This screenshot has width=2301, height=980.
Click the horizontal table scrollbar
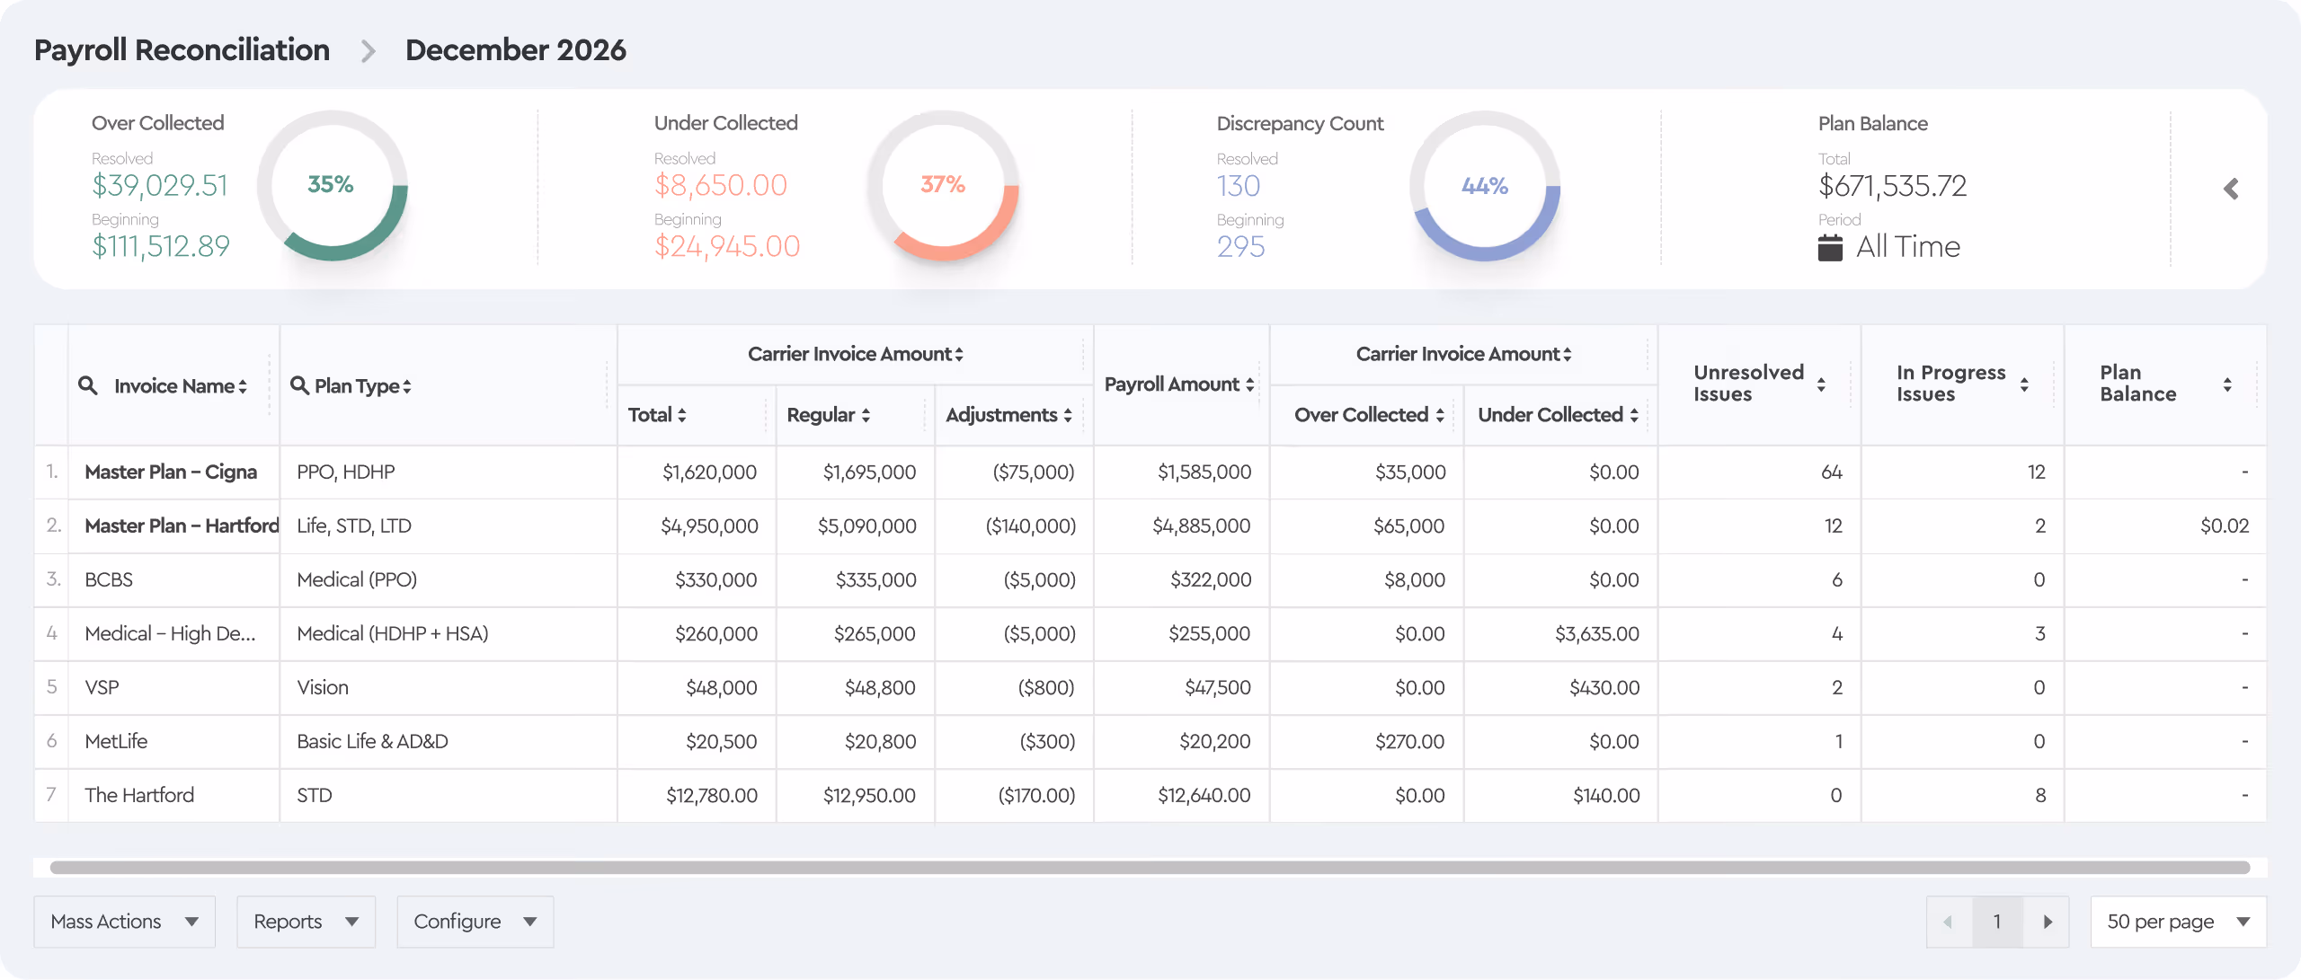(1150, 868)
